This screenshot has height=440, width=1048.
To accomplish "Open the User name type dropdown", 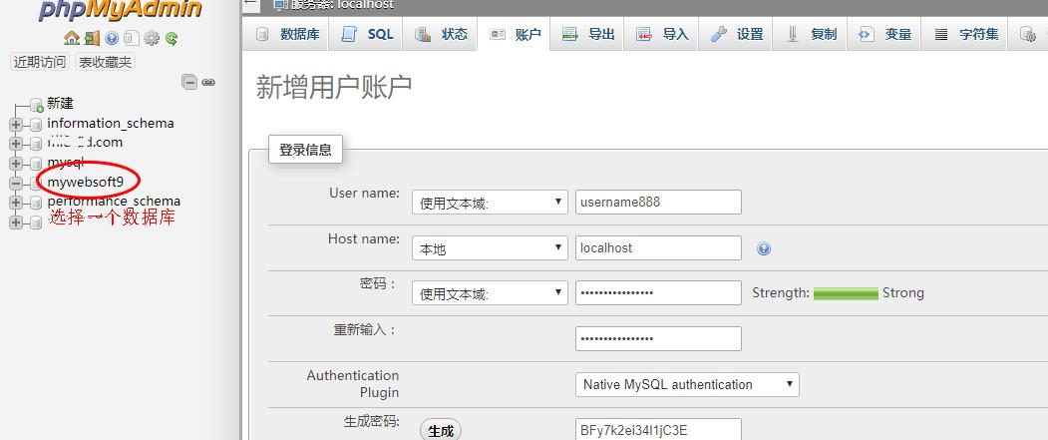I will coord(490,202).
